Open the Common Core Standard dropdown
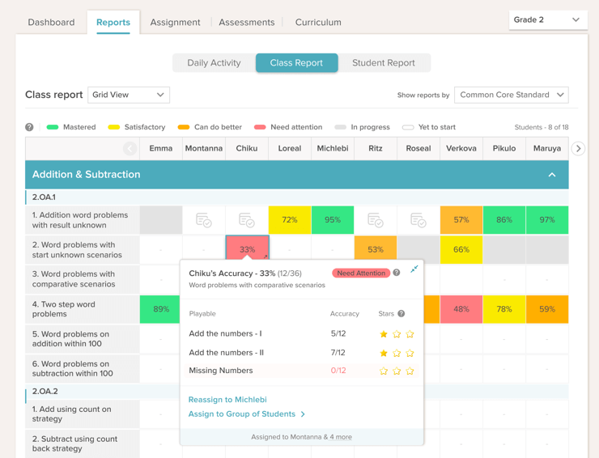Viewport: 599px width, 458px height. point(512,95)
